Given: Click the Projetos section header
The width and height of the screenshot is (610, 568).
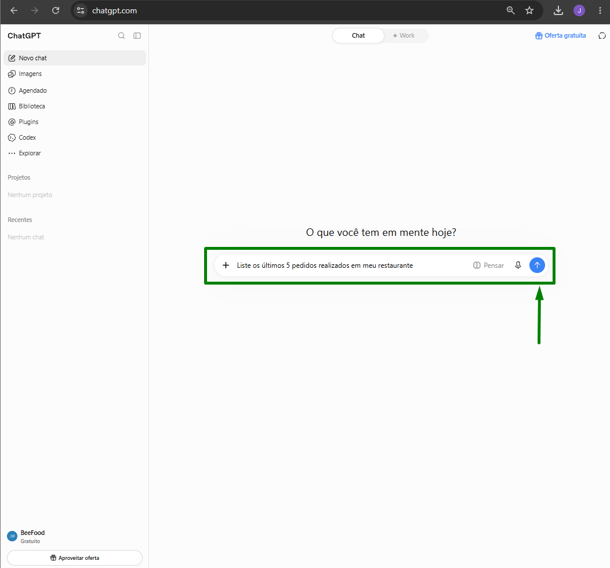Looking at the screenshot, I should click(x=19, y=177).
